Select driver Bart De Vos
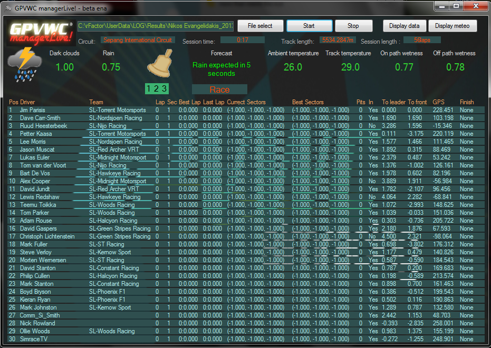Screen dimensions: 491x348 point(35,173)
